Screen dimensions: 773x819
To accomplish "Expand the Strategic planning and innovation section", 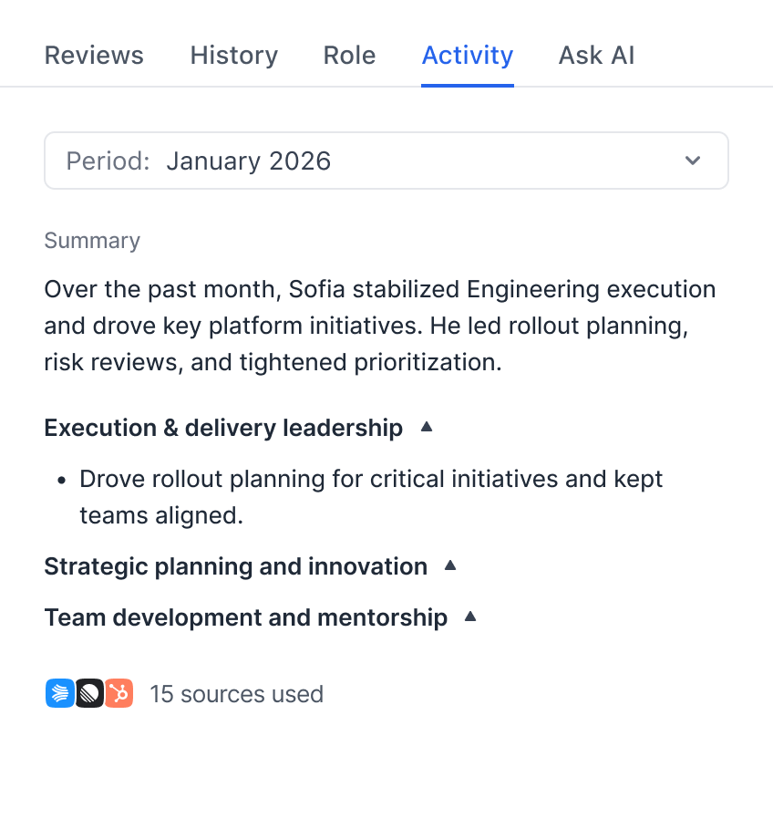I will pyautogui.click(x=449, y=565).
